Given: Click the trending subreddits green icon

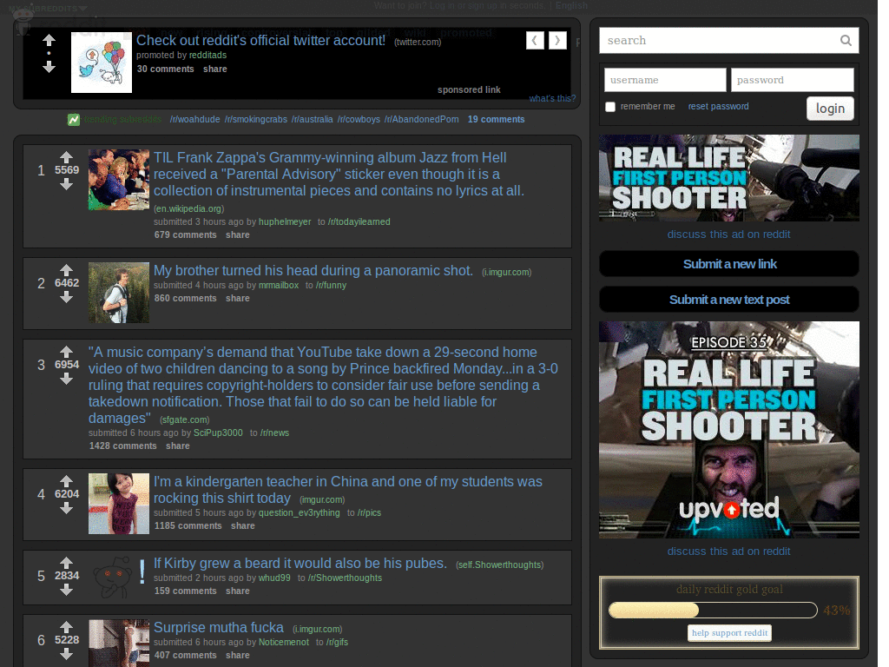Looking at the screenshot, I should [74, 120].
